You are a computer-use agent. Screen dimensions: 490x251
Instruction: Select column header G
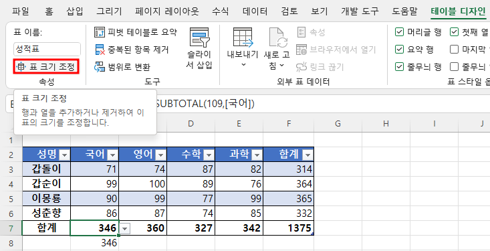point(338,124)
